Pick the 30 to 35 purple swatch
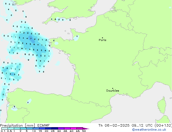 [61, 128]
